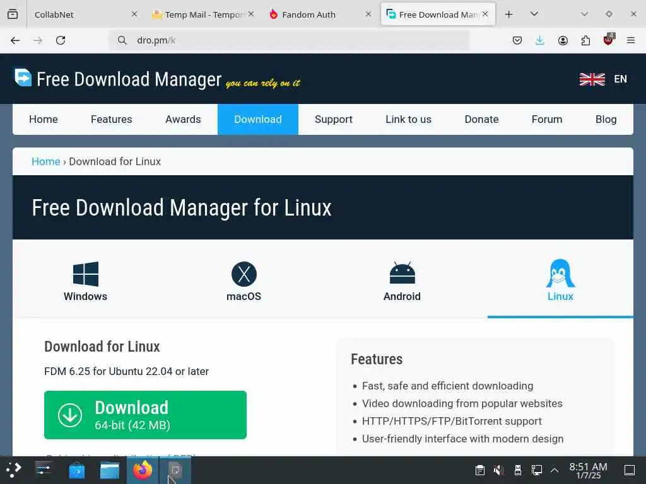The width and height of the screenshot is (646, 484).
Task: Click 'Video downloading from popular websites' text
Action: [462, 403]
